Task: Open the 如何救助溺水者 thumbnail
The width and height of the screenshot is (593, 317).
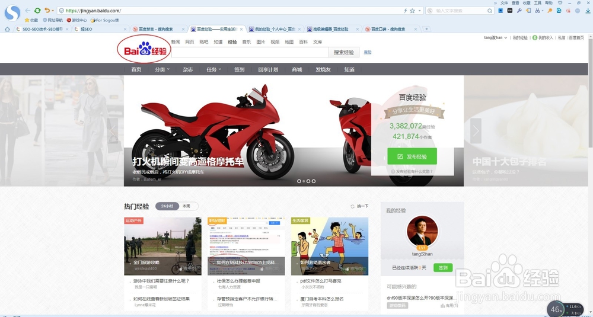Action: [x=329, y=246]
